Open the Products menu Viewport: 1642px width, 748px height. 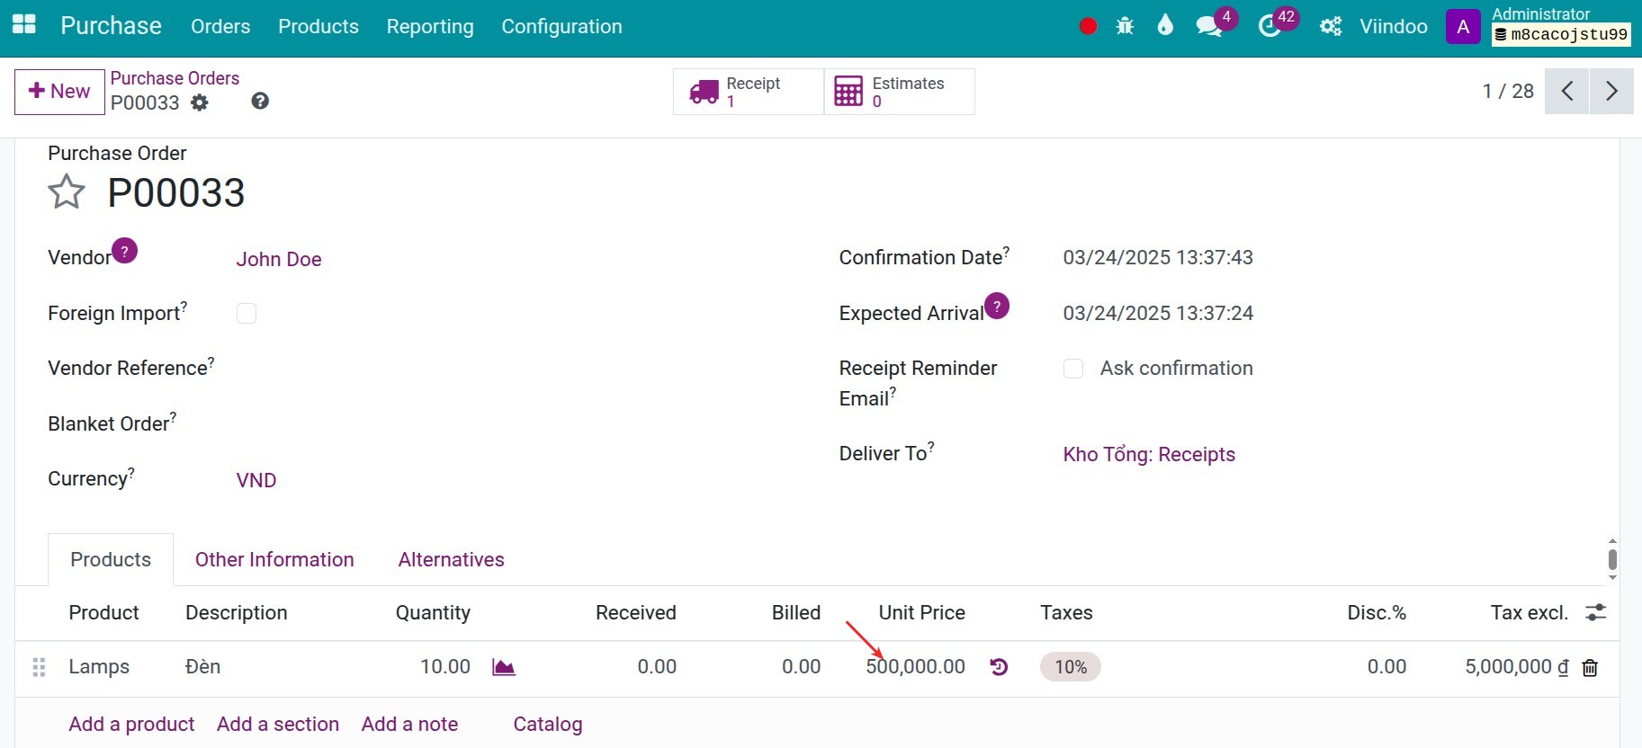[x=319, y=27]
